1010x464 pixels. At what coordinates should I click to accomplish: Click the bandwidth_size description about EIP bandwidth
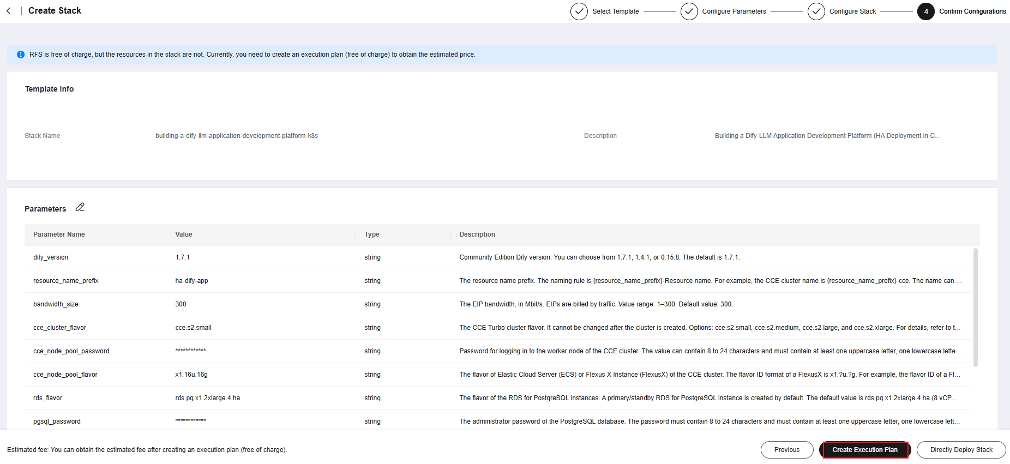click(x=596, y=304)
